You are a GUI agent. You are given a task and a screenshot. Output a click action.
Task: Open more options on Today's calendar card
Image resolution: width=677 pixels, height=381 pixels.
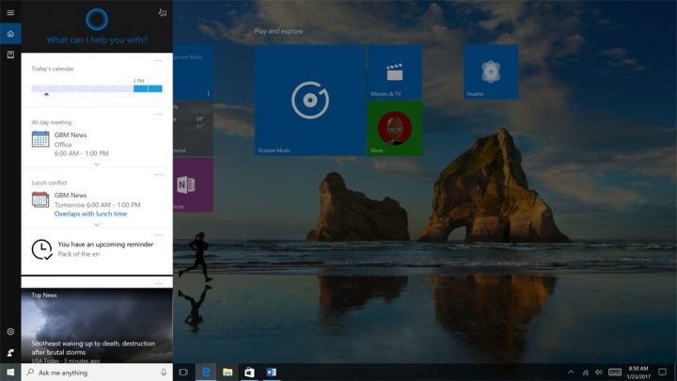[159, 61]
